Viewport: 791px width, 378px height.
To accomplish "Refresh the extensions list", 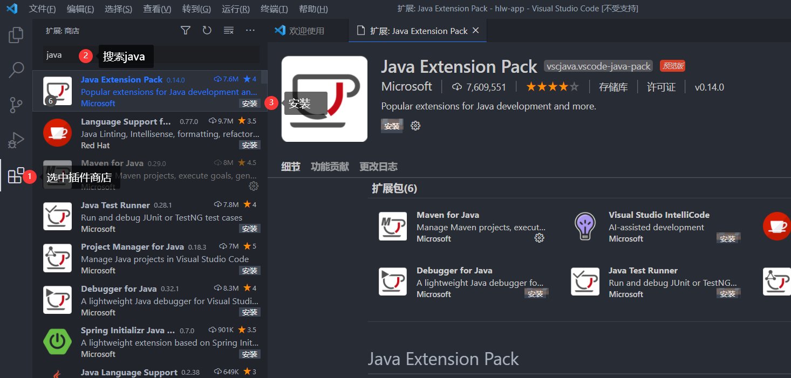I will point(207,30).
